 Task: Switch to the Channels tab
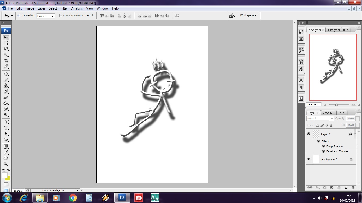[x=329, y=113]
